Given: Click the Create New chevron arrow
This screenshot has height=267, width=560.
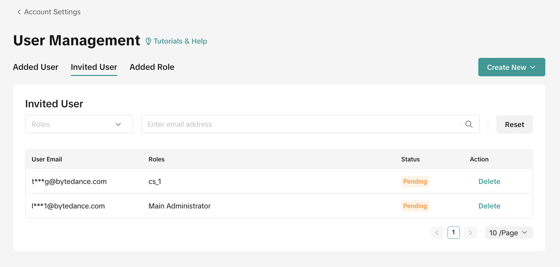Looking at the screenshot, I should (x=533, y=67).
